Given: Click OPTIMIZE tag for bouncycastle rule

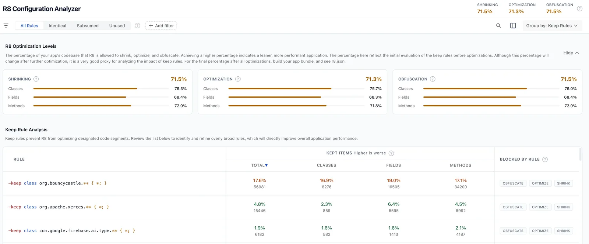Looking at the screenshot, I should 540,183.
